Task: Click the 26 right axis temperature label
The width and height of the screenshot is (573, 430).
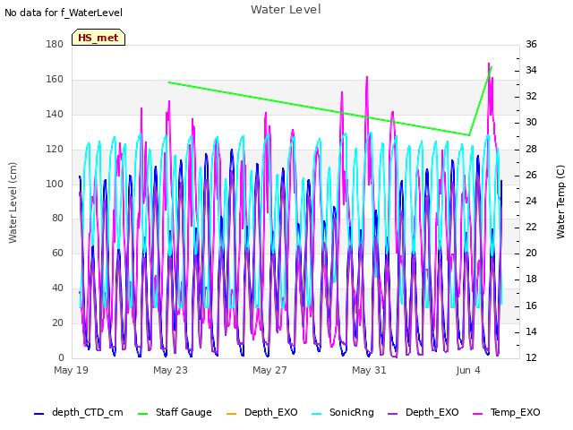Action: coord(531,175)
